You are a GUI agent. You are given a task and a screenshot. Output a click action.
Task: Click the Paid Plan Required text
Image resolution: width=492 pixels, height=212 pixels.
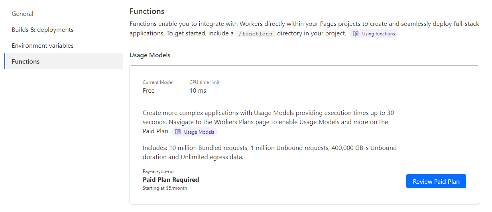171,180
